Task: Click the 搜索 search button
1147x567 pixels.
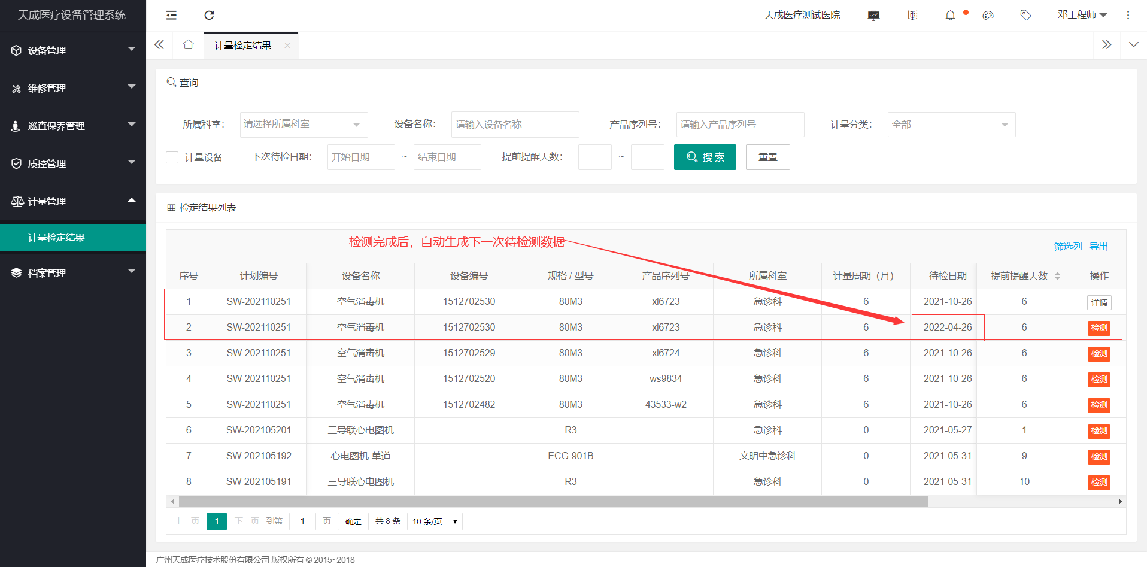Action: (x=705, y=157)
